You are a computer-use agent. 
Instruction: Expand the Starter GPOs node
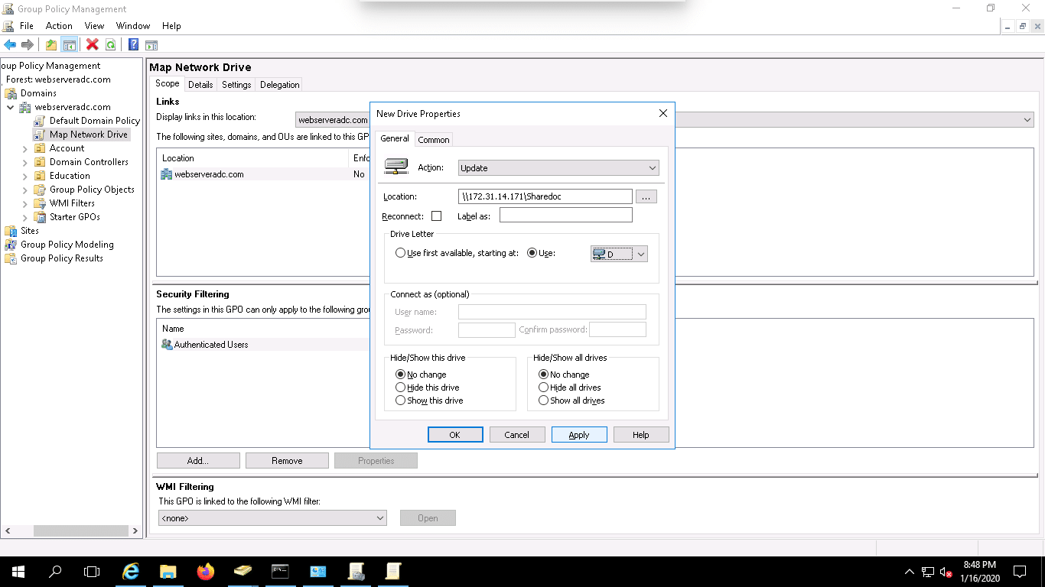25,218
